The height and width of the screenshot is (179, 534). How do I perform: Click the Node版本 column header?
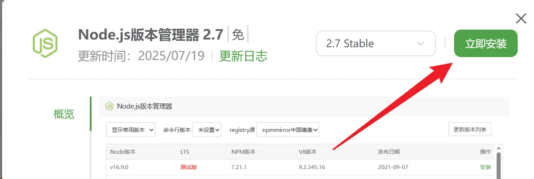coord(123,152)
